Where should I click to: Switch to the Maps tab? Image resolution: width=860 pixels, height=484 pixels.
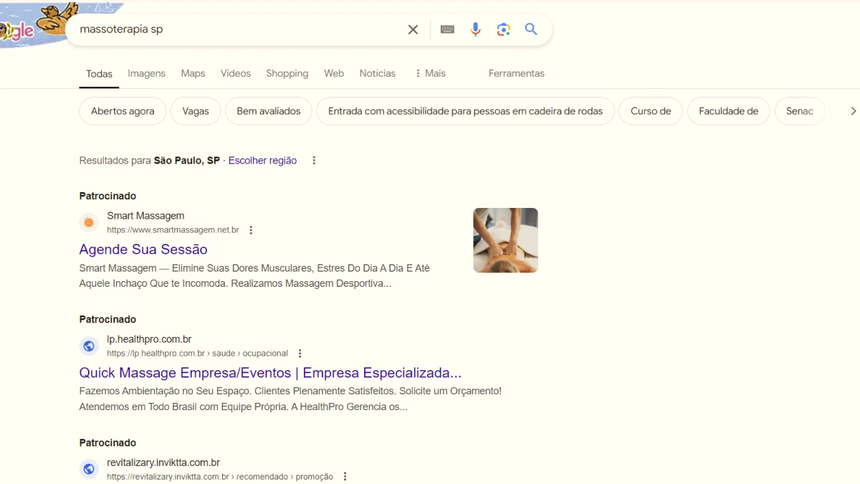193,73
